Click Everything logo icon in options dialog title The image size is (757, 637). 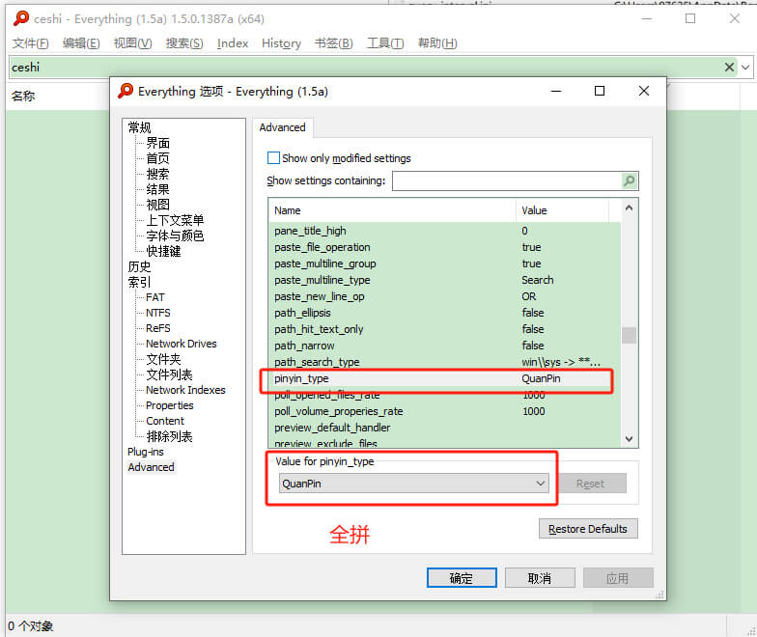[126, 91]
